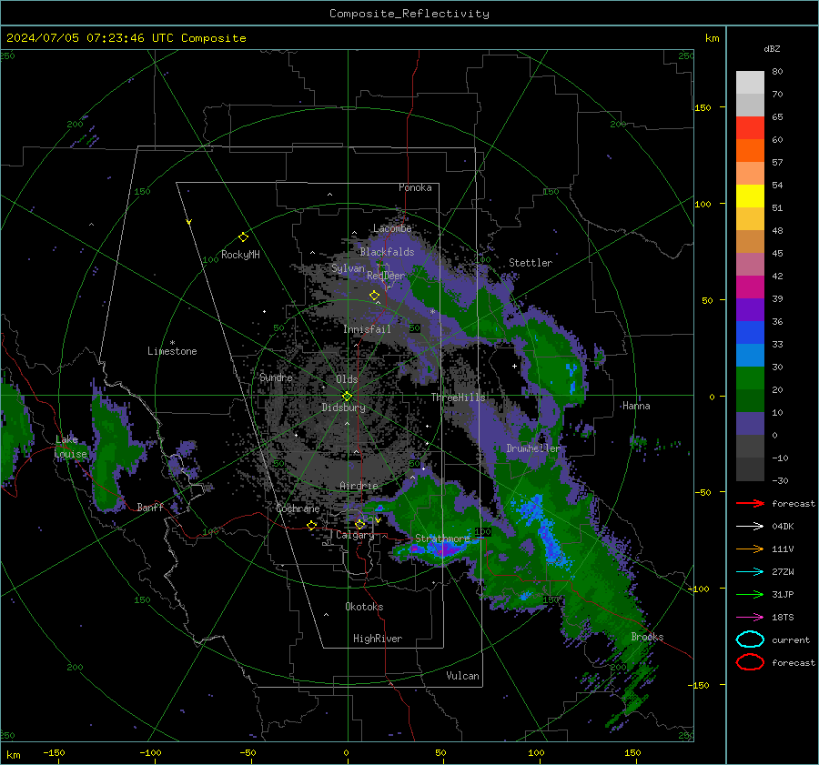The height and width of the screenshot is (765, 819).
Task: Click the Sundre city label
Action: click(276, 377)
